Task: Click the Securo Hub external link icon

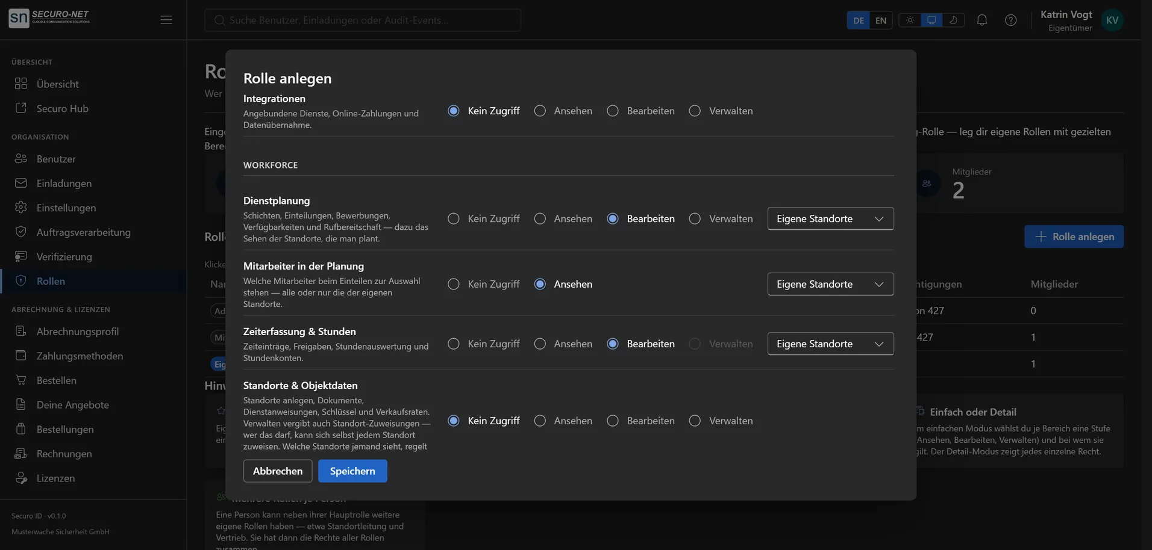Action: 21,108
